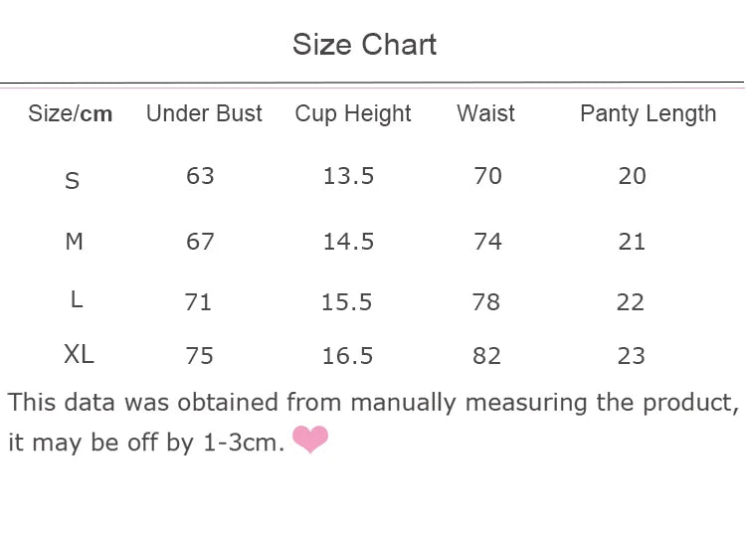Select the Cup Height value 16.5

click(x=348, y=356)
